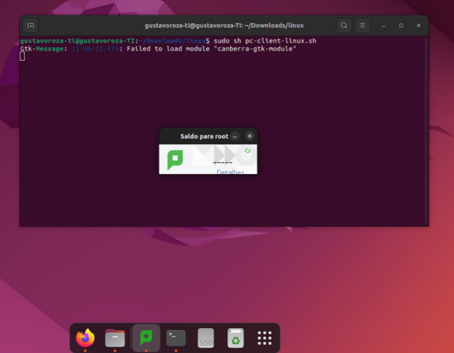
Task: Close the terminal window
Action: (419, 25)
